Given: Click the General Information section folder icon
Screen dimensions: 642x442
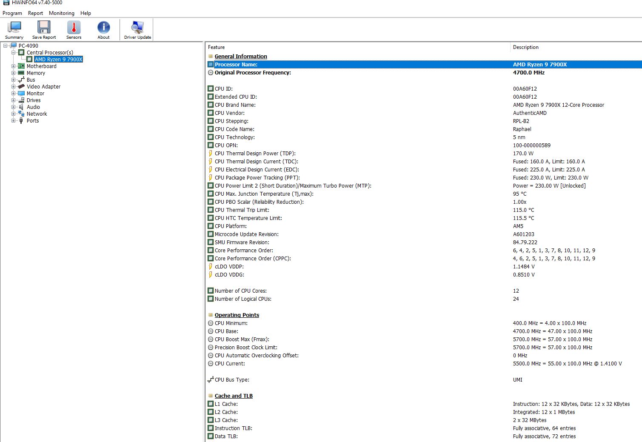Looking at the screenshot, I should tap(211, 56).
